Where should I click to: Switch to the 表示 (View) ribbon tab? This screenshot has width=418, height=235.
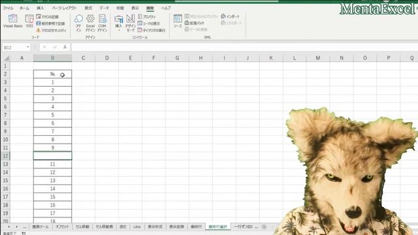click(135, 8)
